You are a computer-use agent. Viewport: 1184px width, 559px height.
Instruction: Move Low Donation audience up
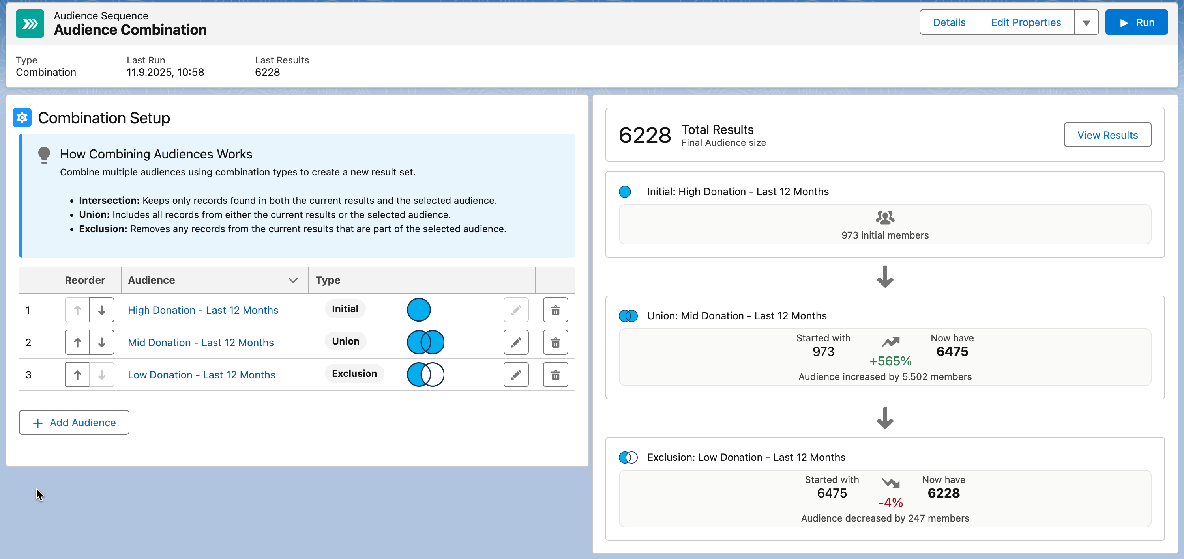click(x=77, y=375)
